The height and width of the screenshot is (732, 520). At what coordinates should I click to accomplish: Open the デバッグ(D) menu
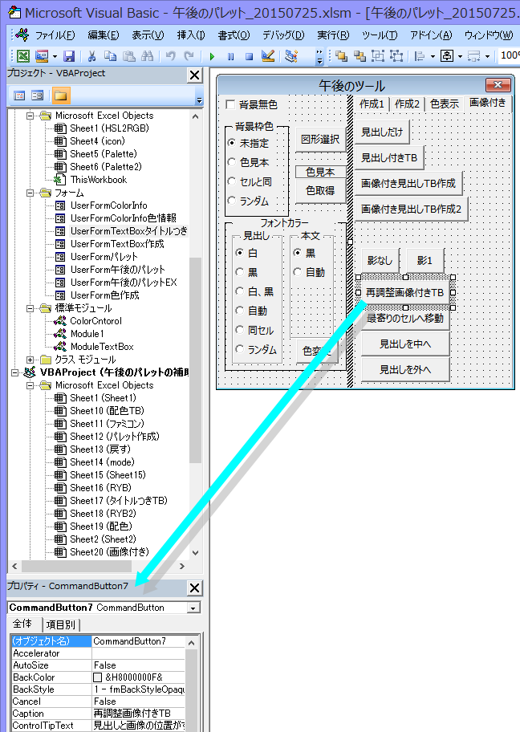click(283, 35)
